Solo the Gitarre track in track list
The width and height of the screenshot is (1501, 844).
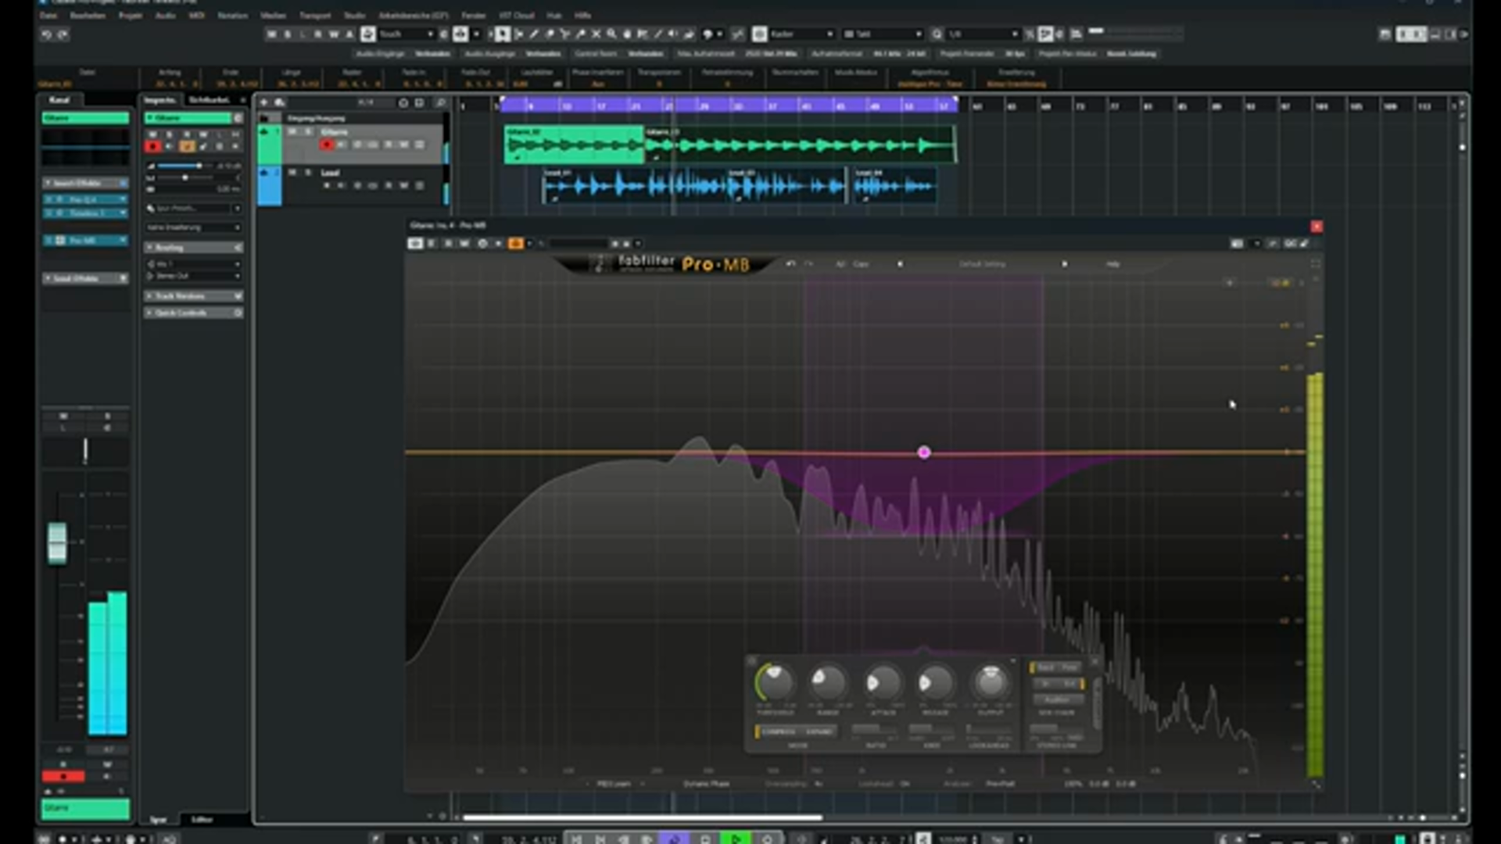[308, 131]
